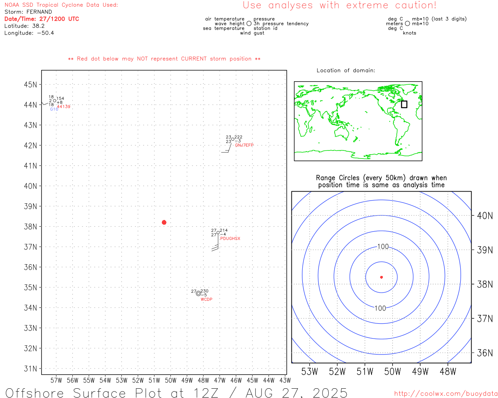The image size is (498, 398).
Task: Click the Longitude: -50.4 text
Action: (x=29, y=33)
